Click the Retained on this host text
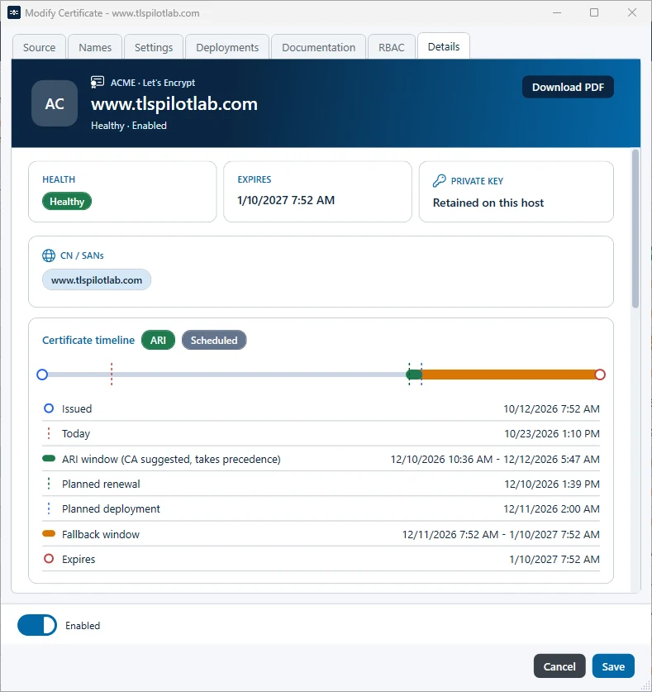Viewport: 652px width, 692px height. 488,203
